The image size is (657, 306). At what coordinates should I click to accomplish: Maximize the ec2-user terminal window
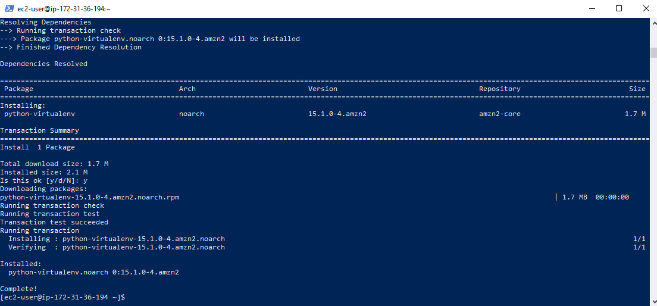pyautogui.click(x=619, y=8)
